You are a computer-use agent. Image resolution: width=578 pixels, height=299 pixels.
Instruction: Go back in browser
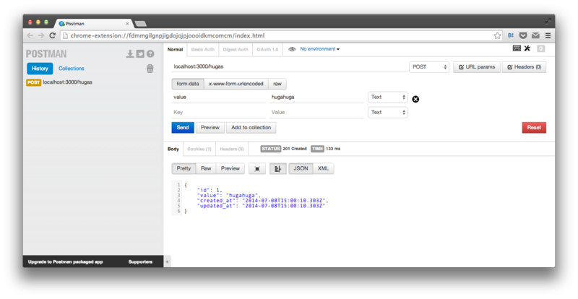coord(30,35)
